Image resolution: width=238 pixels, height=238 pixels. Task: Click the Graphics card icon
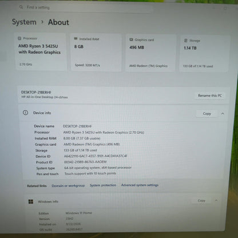coord(131,39)
